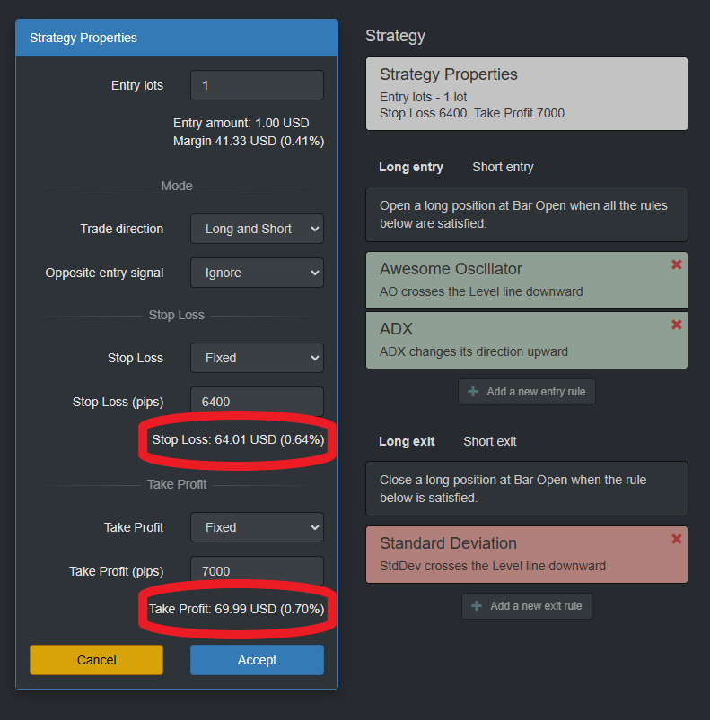This screenshot has width=710, height=720.
Task: Focus the Entry lots input field
Action: coord(257,85)
